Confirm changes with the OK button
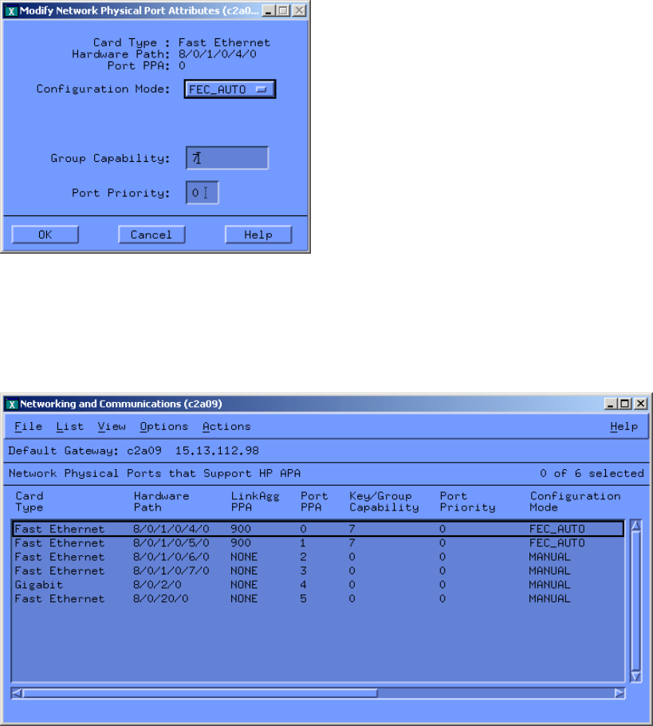 [45, 235]
